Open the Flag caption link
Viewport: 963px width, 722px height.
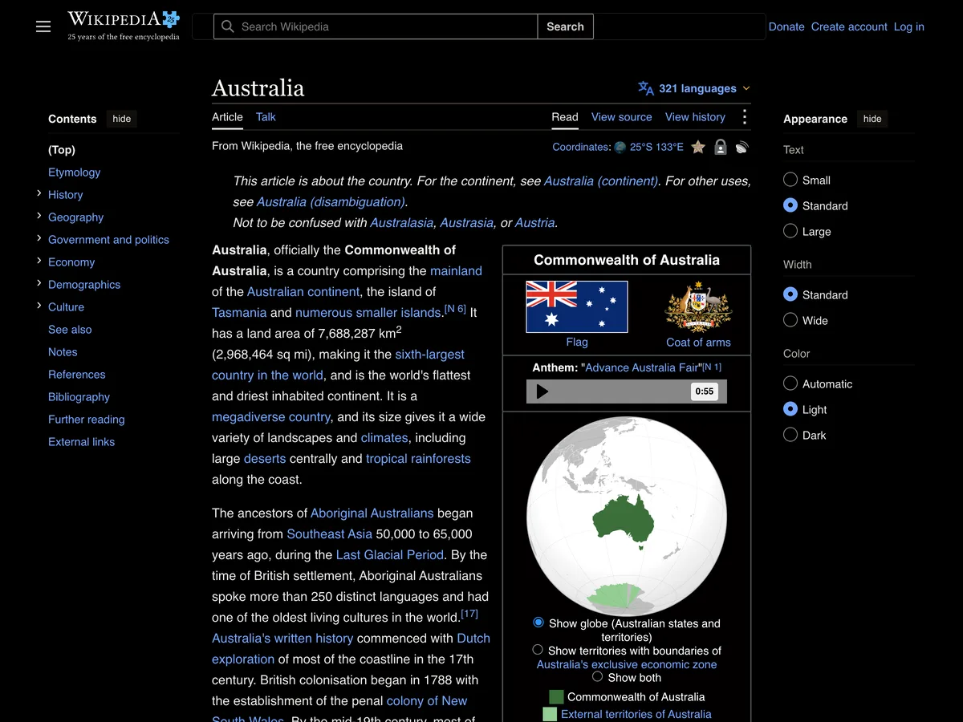pyautogui.click(x=577, y=343)
